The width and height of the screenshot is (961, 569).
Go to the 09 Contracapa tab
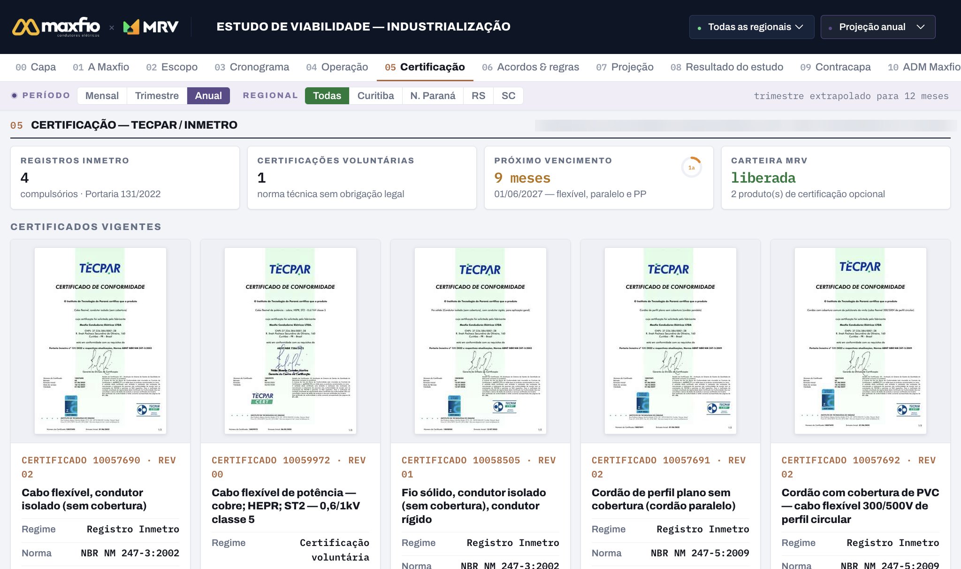[x=835, y=67]
